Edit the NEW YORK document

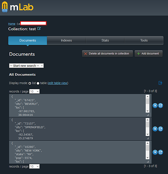tap(160, 152)
